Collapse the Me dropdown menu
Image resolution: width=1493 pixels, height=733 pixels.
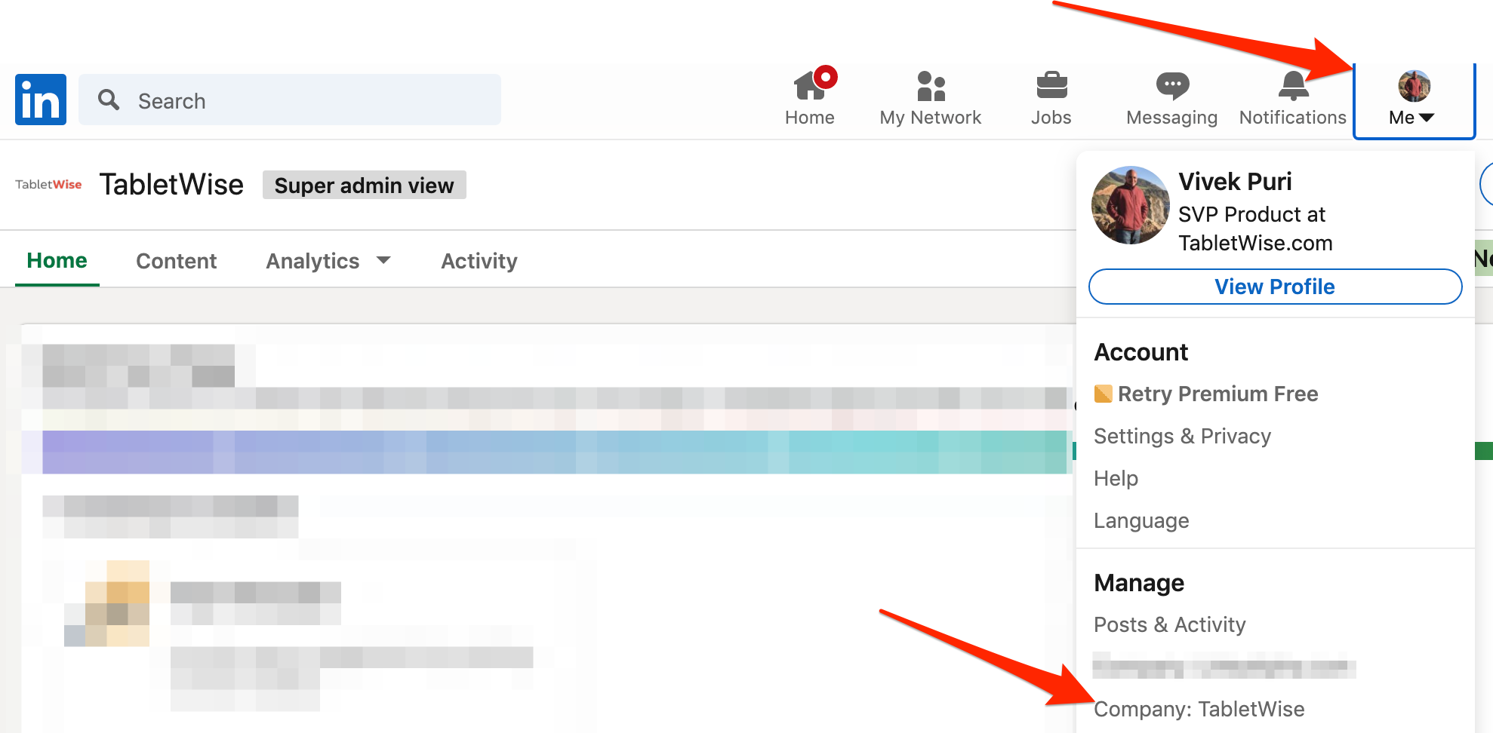click(x=1414, y=100)
